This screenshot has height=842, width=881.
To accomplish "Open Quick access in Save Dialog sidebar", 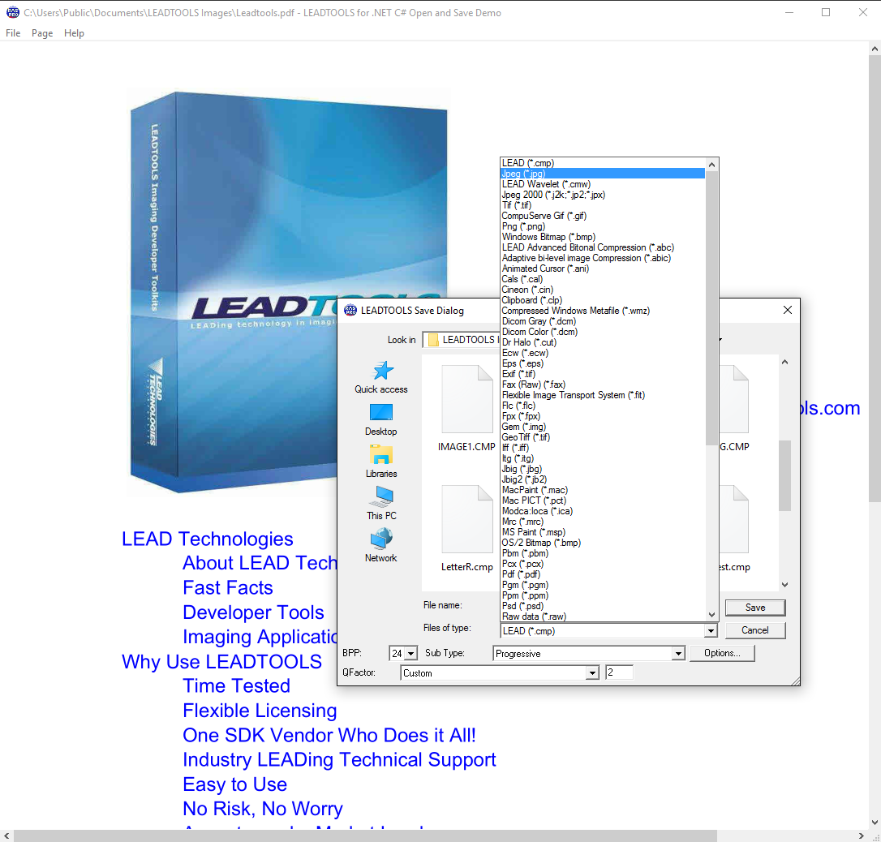I will (x=381, y=377).
